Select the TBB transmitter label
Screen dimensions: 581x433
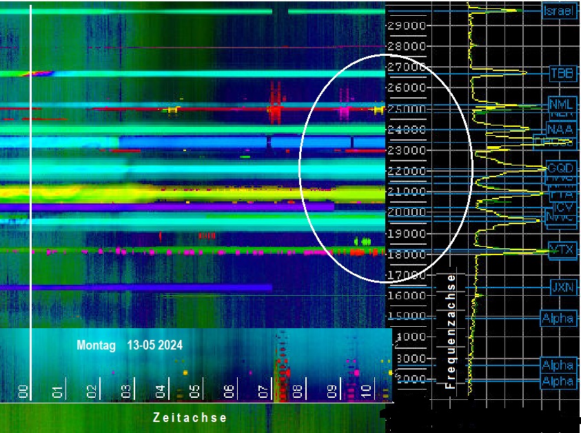pos(562,72)
